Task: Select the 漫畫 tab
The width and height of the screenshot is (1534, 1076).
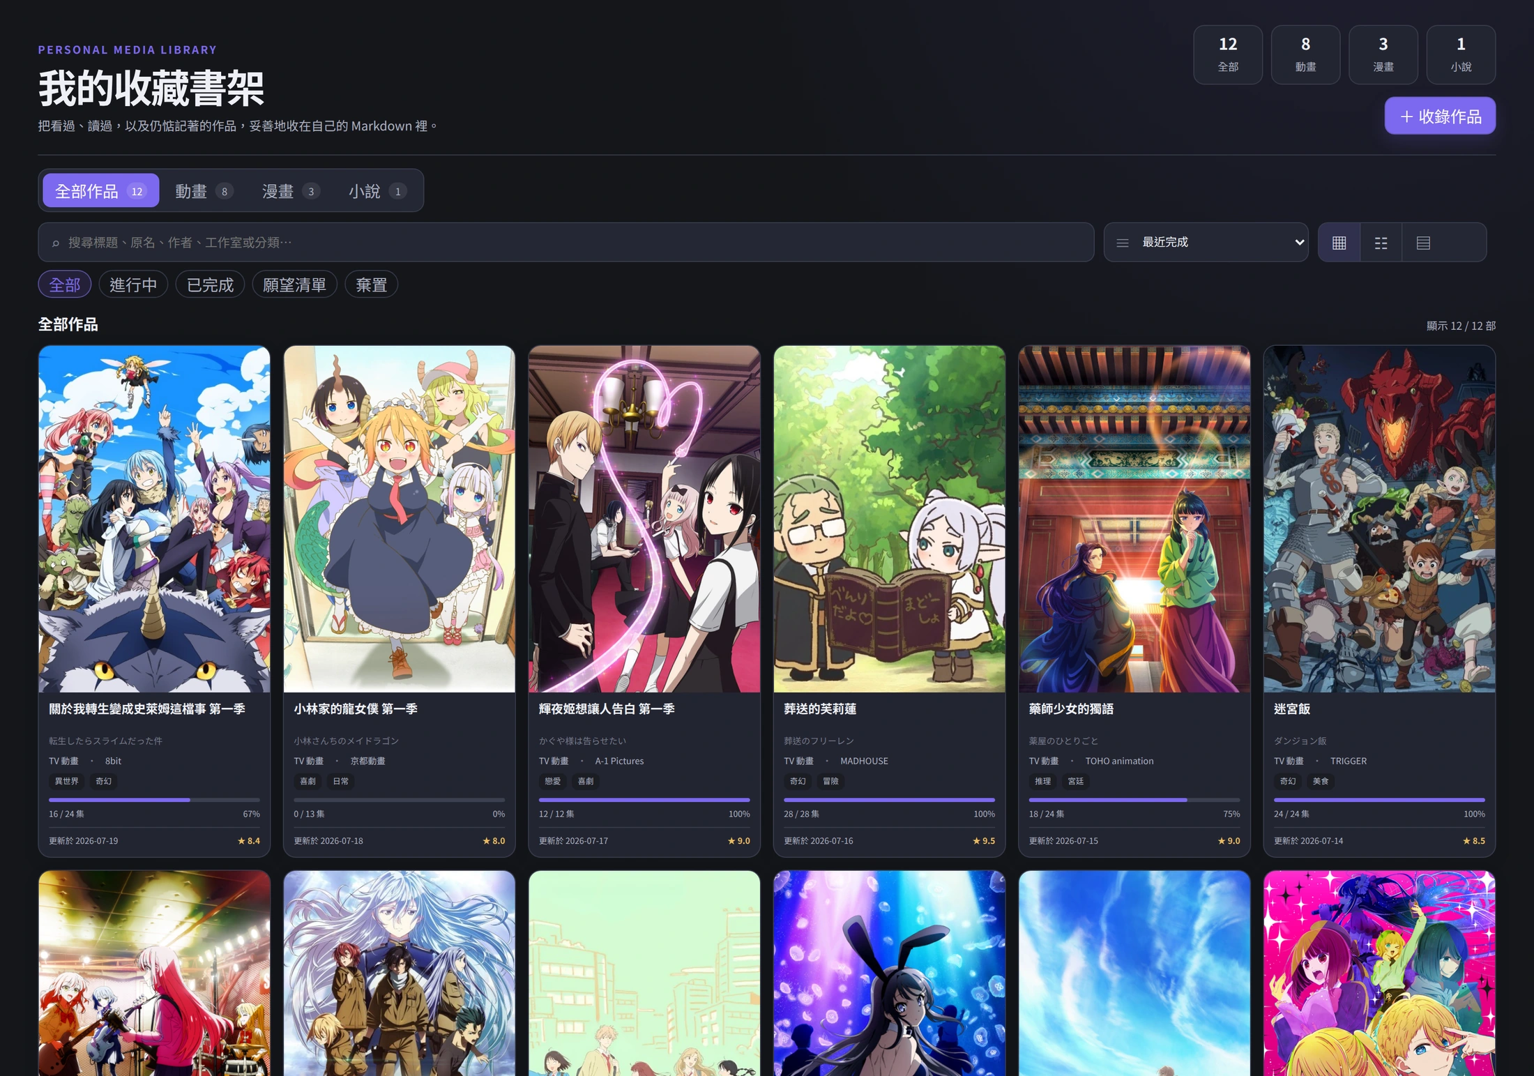Action: click(x=291, y=190)
